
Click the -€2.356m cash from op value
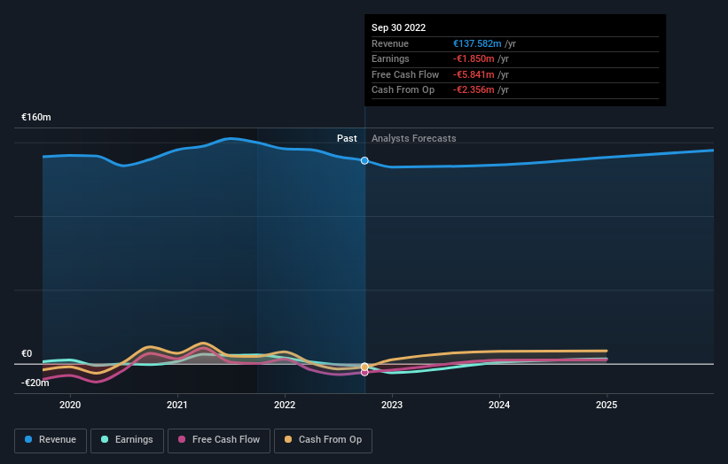tap(474, 90)
